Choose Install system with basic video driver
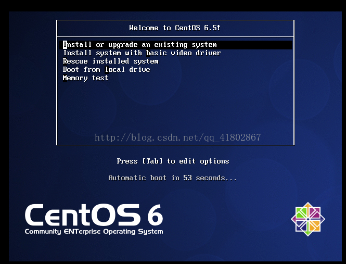The image size is (346, 264). (x=142, y=53)
